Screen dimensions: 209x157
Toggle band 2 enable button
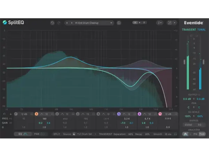[x=57, y=114]
